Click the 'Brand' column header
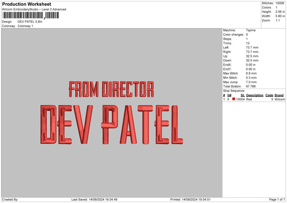The width and height of the screenshot is (287, 203). click(x=279, y=95)
